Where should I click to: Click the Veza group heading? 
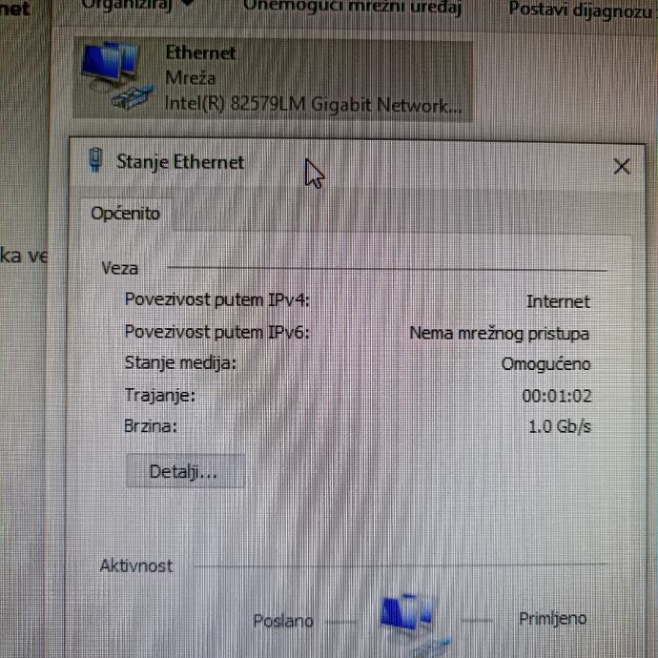[119, 269]
